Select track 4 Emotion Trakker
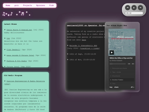 (122, 80)
